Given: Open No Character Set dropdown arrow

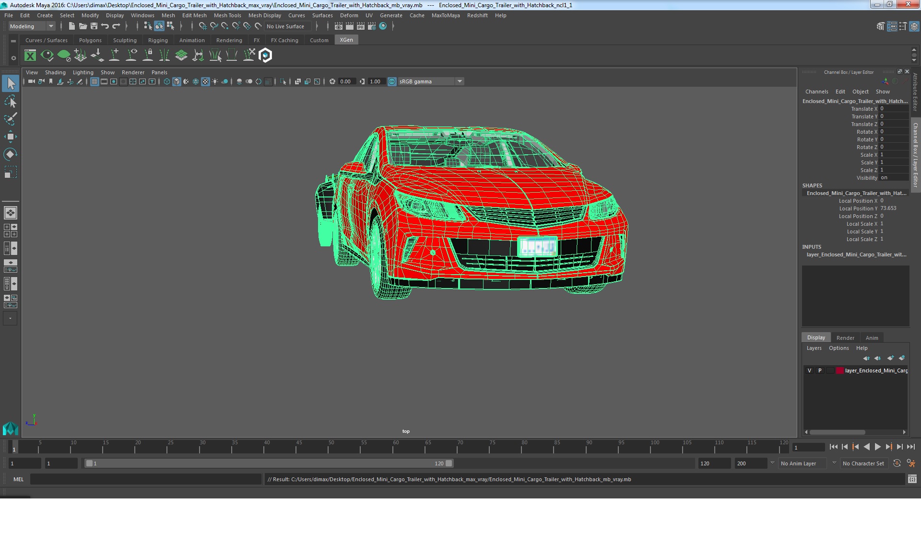Looking at the screenshot, I should tap(834, 463).
